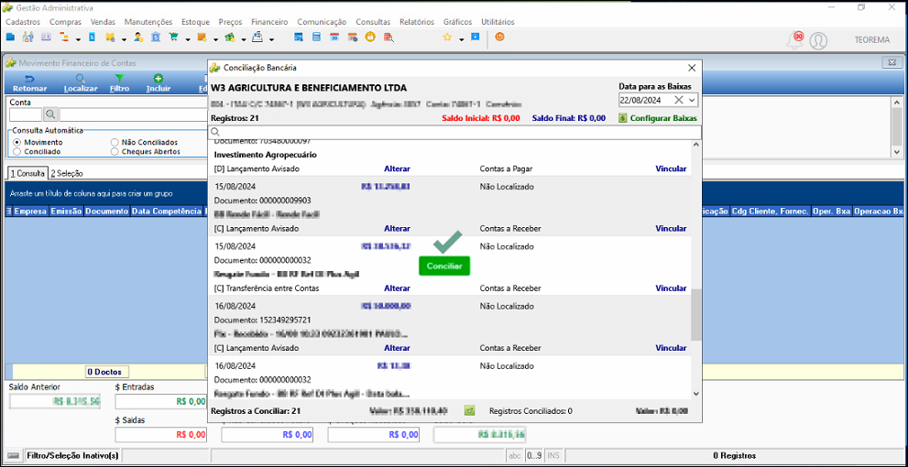
Task: Click Filtro in Movimento Financeiro toolbar
Action: point(119,84)
